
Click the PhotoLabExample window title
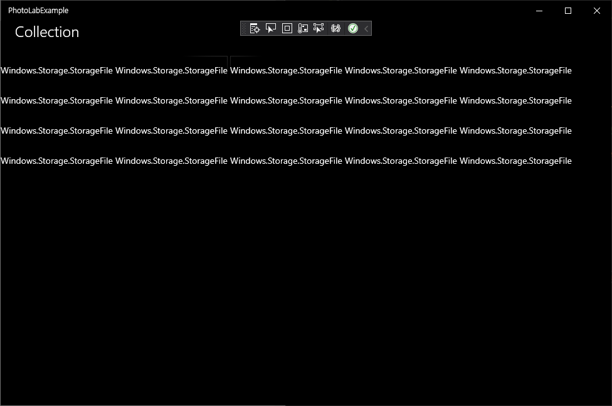(x=38, y=11)
